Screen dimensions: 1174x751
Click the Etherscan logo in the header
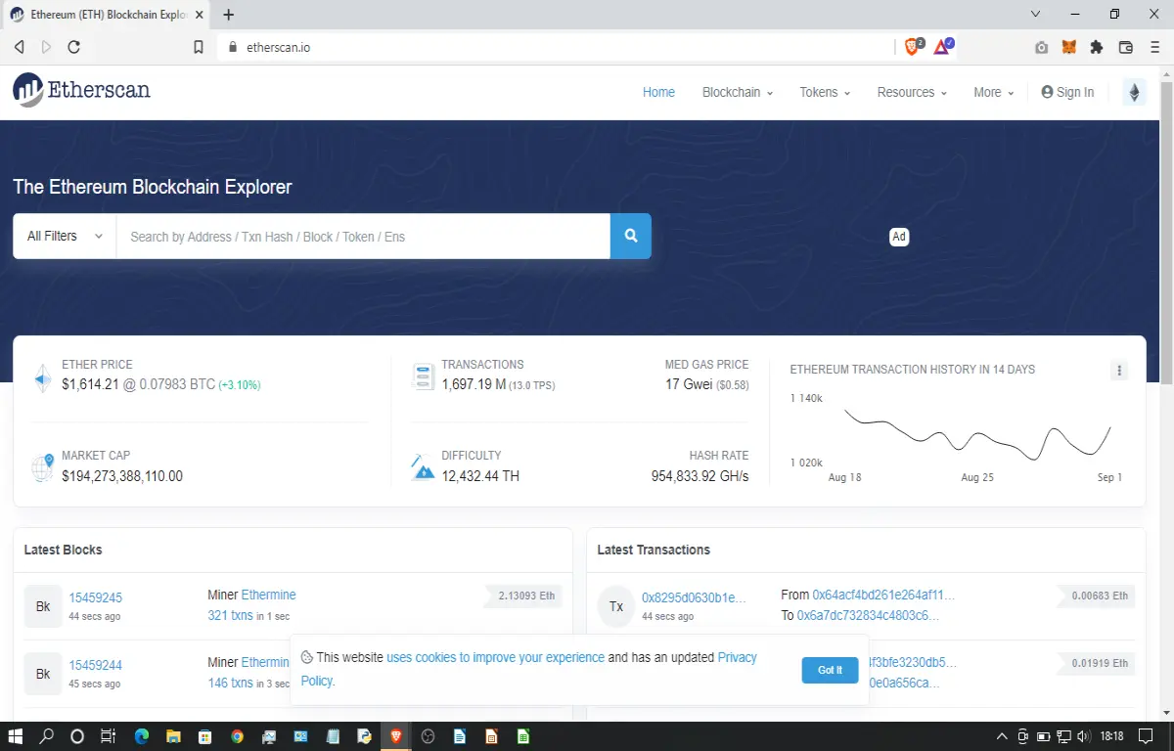82,90
